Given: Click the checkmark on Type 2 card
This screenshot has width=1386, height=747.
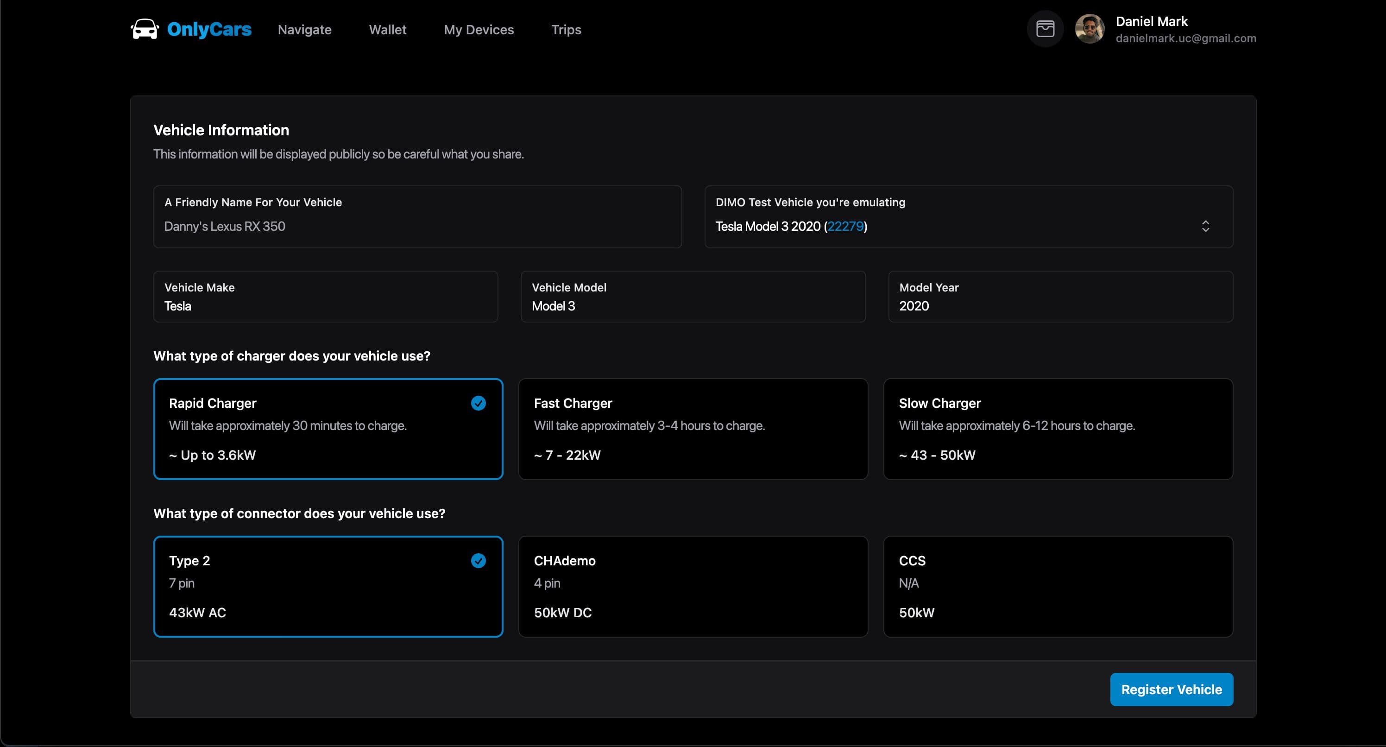Looking at the screenshot, I should pos(479,561).
